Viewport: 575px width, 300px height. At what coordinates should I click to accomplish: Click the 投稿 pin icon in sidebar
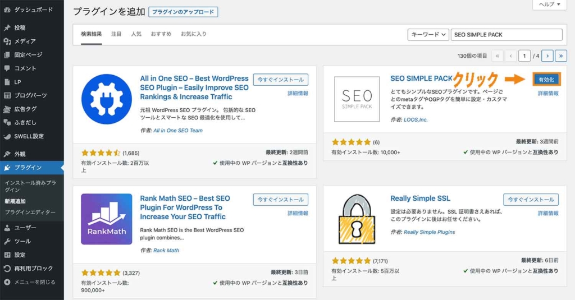click(x=7, y=28)
